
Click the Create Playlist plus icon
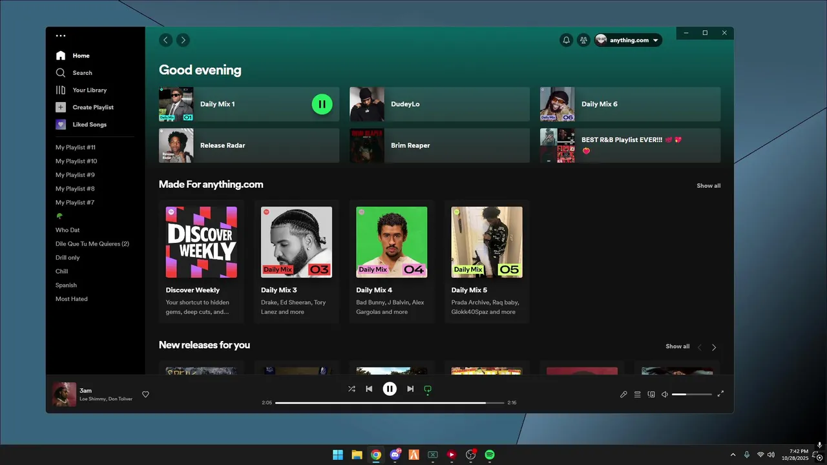pyautogui.click(x=61, y=107)
